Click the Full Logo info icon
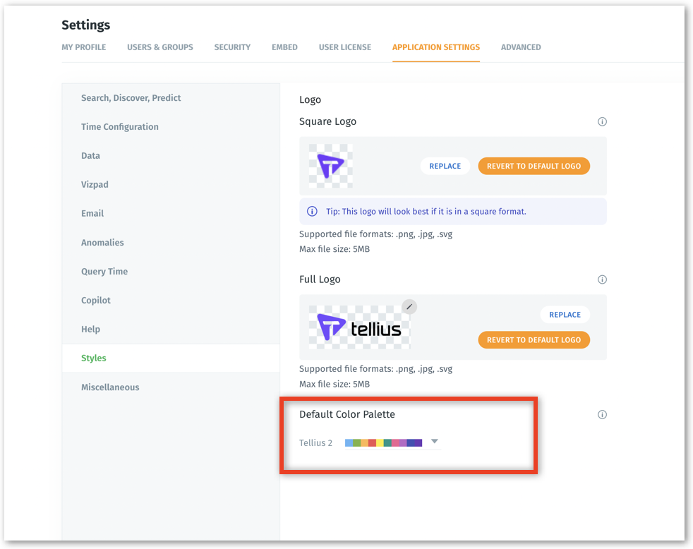 602,279
